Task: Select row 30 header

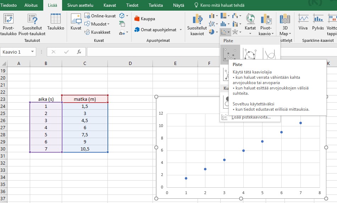Action: point(3,149)
